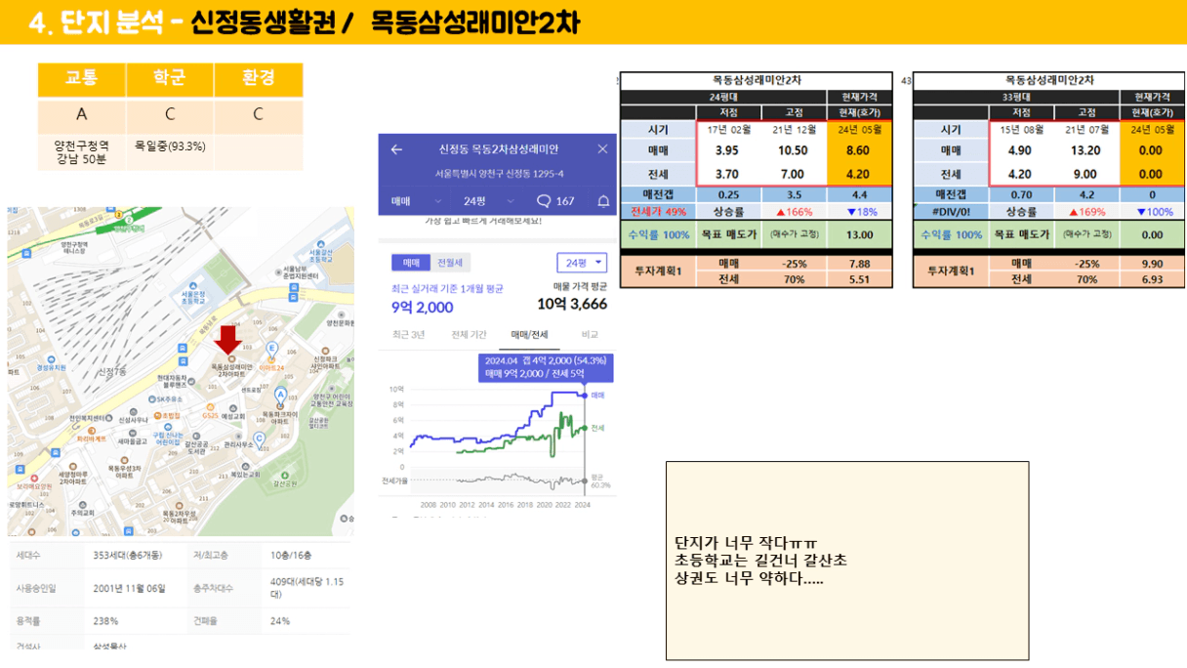Tap the notification bell icon

pyautogui.click(x=603, y=201)
